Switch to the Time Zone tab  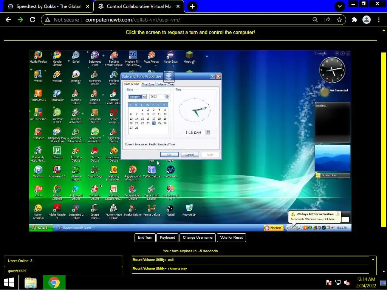(148, 84)
